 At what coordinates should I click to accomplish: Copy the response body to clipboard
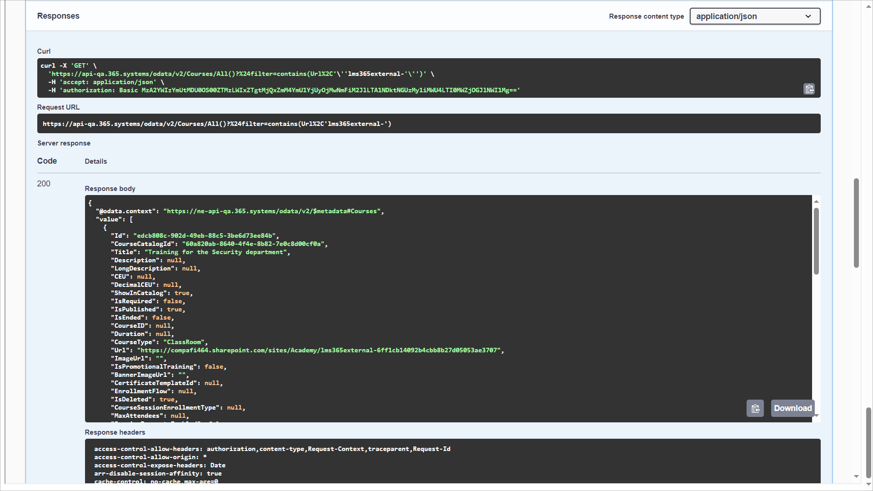point(755,408)
